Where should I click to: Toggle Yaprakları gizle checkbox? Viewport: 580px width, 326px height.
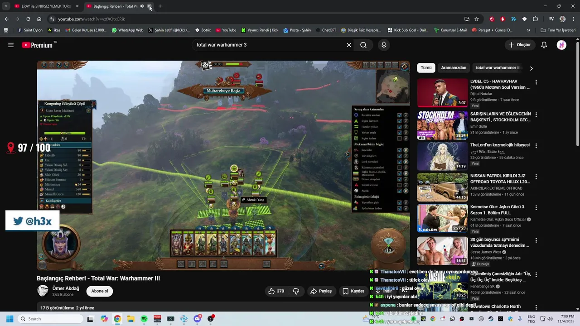400,202
